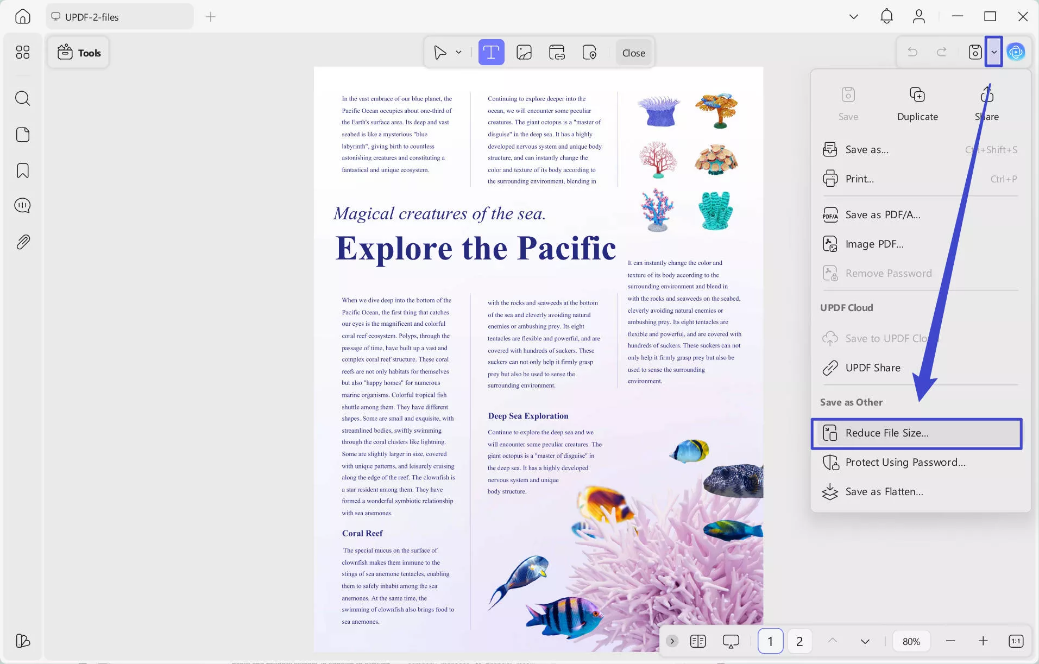Open the UPDF AI assistant icon
Image resolution: width=1039 pixels, height=664 pixels.
click(1016, 52)
